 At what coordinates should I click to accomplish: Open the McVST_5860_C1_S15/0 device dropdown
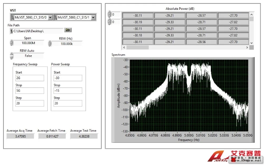click(50, 17)
